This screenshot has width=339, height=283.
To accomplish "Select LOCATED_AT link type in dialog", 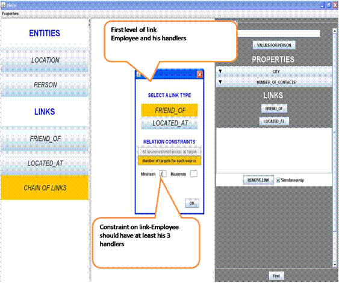I will pos(170,123).
